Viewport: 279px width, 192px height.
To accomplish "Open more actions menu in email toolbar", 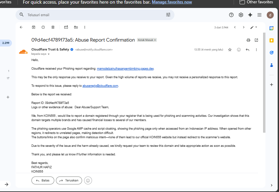I will [85, 27].
